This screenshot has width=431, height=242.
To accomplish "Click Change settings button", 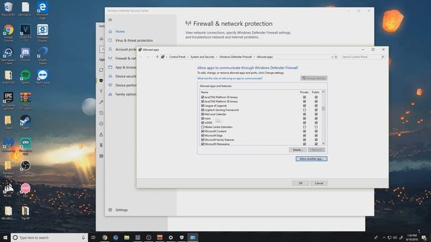I will coord(314,78).
